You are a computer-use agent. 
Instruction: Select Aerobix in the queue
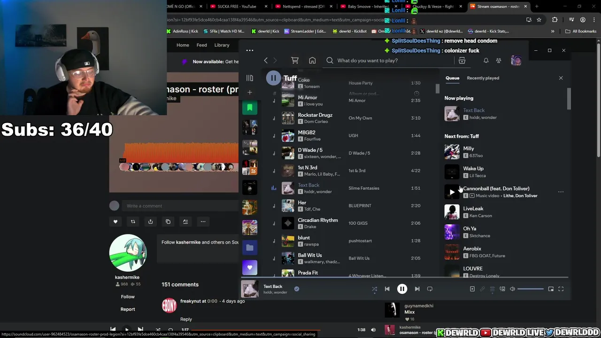pyautogui.click(x=505, y=252)
